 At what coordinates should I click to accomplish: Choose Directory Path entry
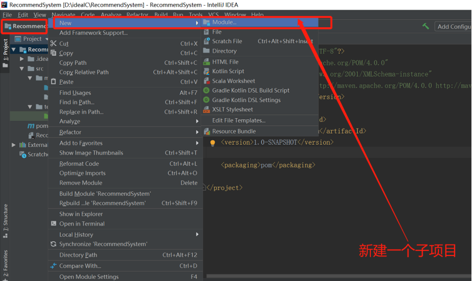(126, 255)
